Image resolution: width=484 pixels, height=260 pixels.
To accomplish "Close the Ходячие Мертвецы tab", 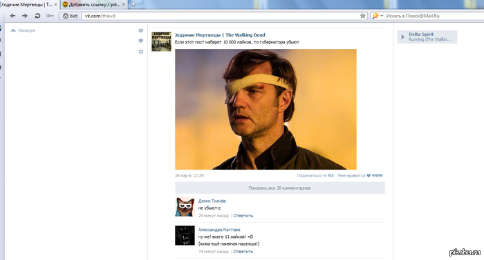I will click(55, 5).
